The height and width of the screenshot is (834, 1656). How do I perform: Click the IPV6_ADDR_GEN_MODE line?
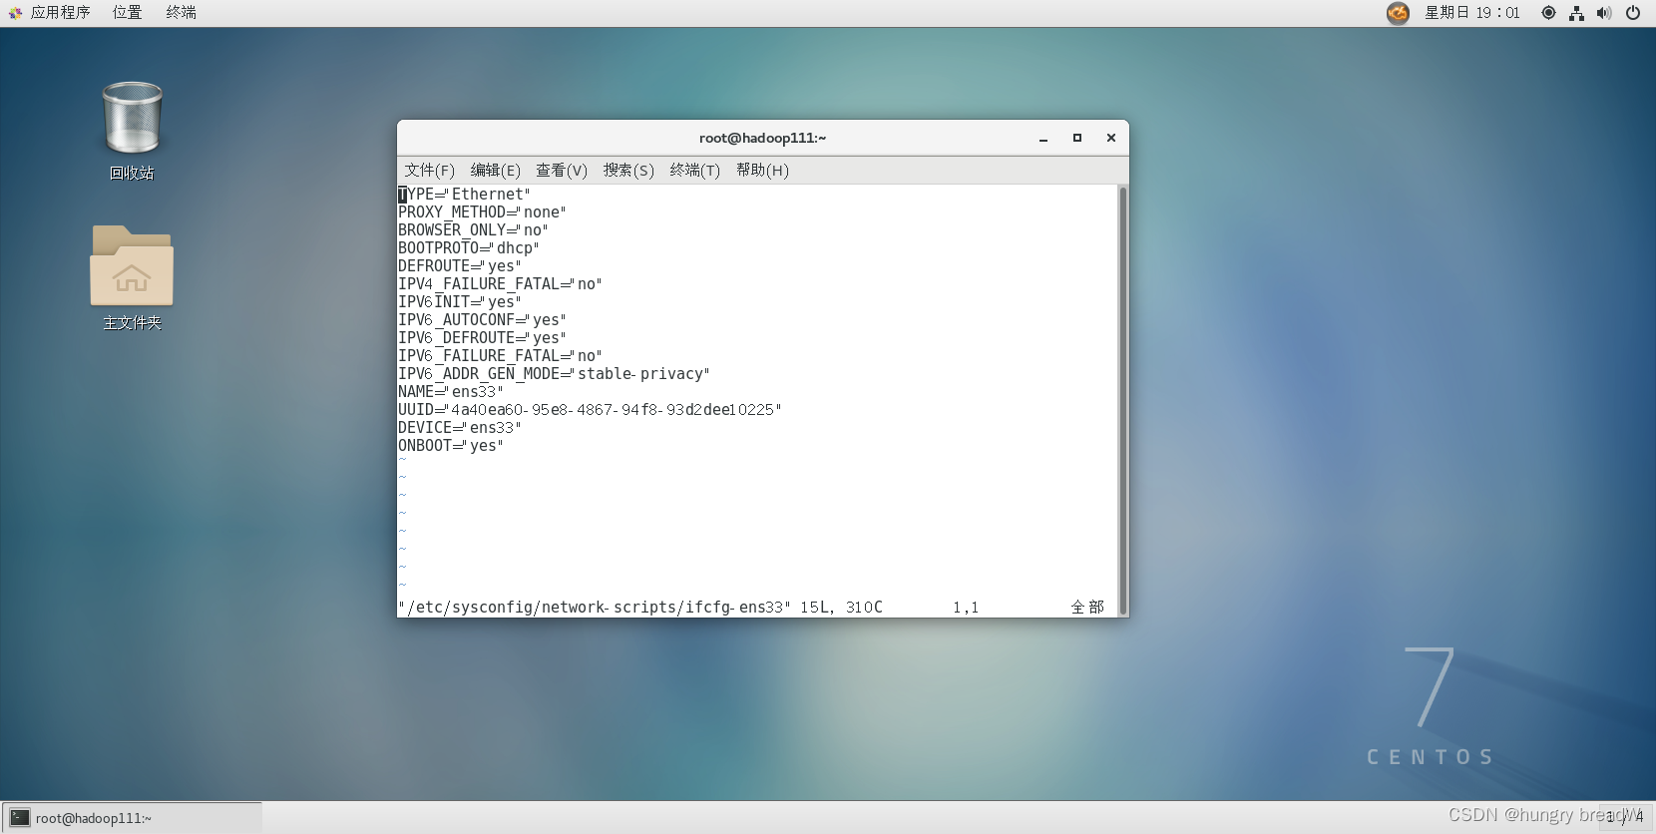(554, 374)
